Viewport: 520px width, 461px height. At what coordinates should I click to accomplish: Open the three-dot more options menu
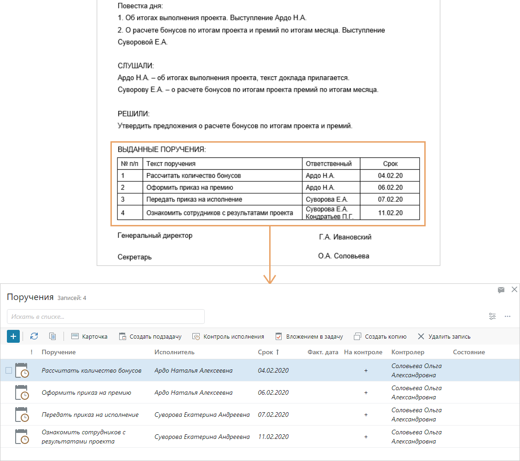pyautogui.click(x=508, y=317)
